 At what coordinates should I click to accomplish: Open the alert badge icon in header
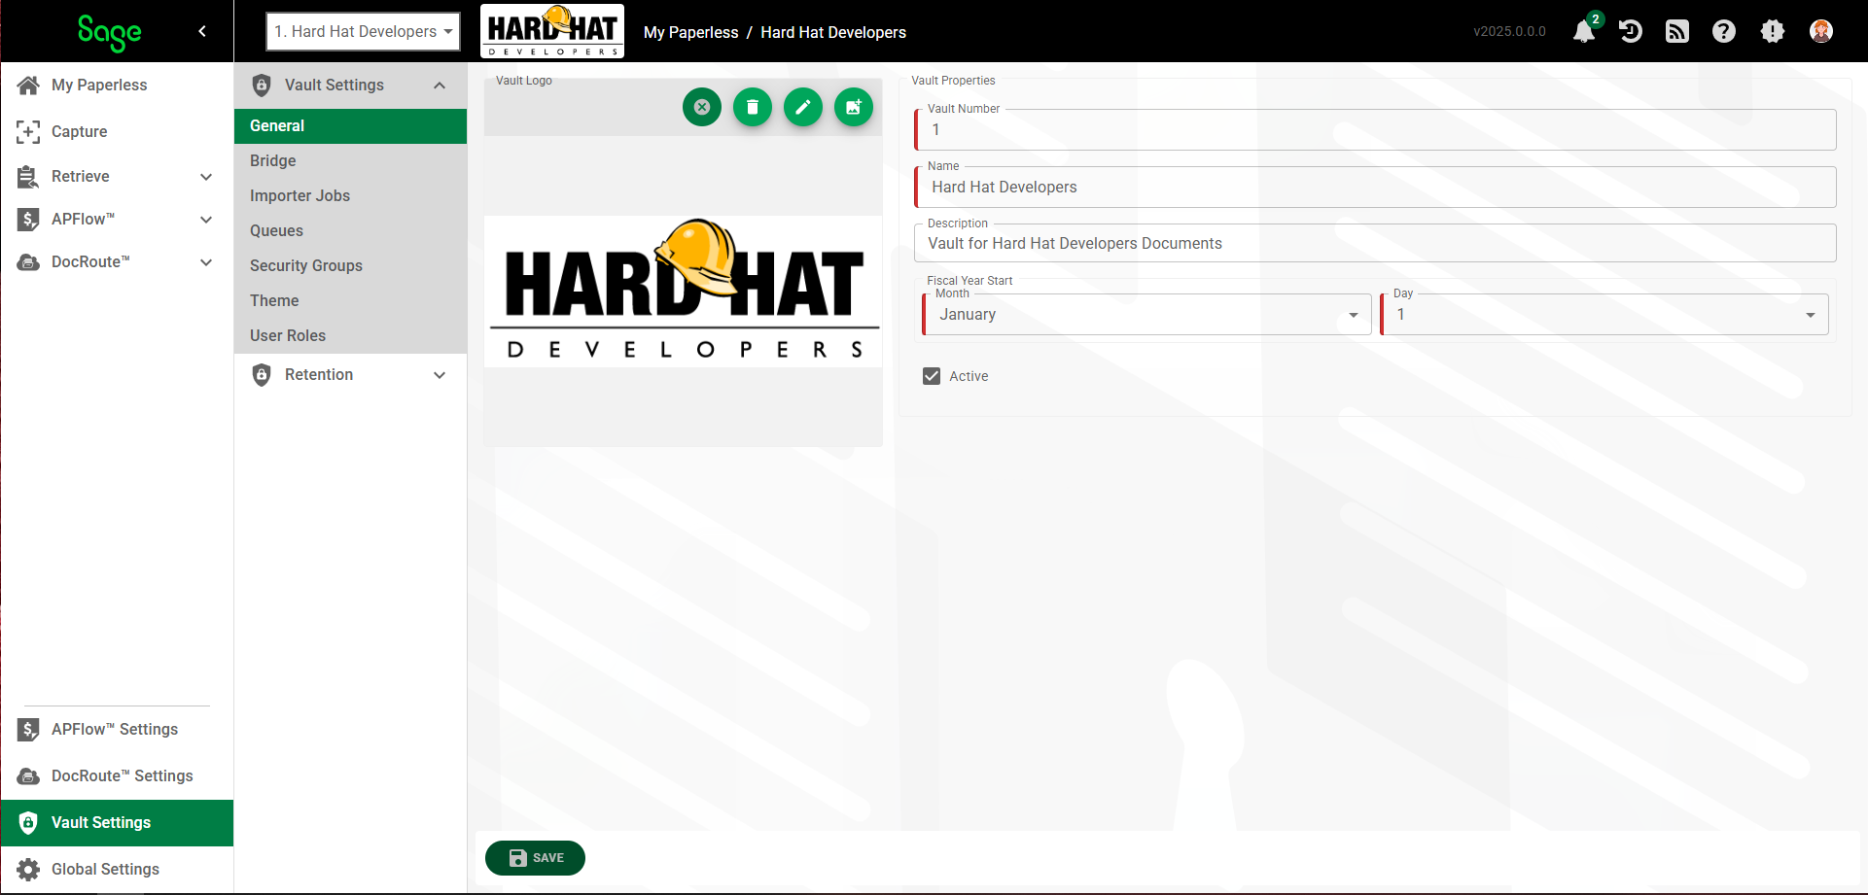pos(1773,31)
